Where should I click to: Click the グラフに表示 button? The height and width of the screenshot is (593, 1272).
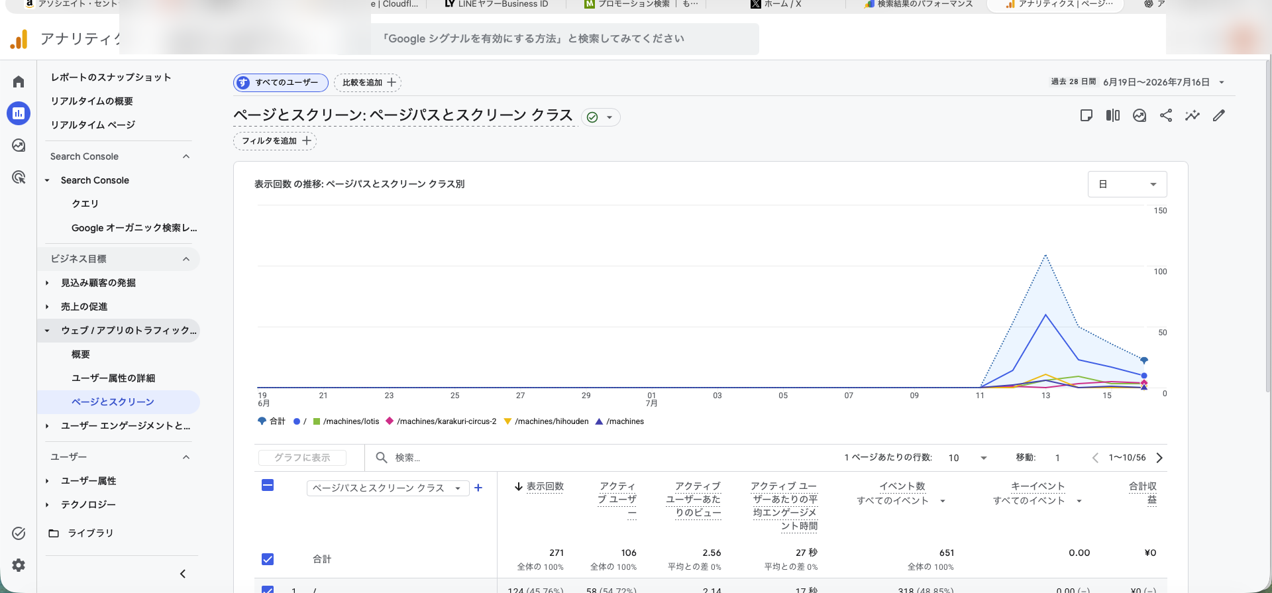pos(302,458)
